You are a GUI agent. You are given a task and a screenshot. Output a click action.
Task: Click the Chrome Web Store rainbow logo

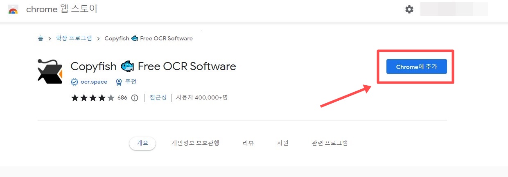pyautogui.click(x=13, y=10)
